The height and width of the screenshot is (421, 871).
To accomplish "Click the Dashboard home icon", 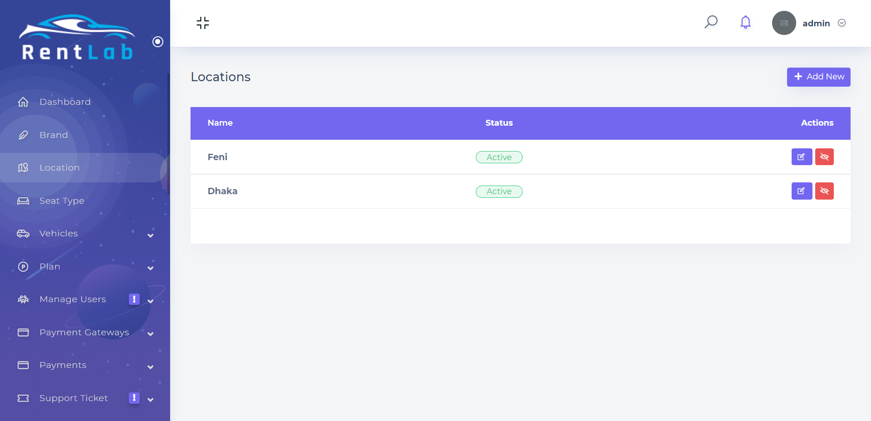I will tap(23, 102).
